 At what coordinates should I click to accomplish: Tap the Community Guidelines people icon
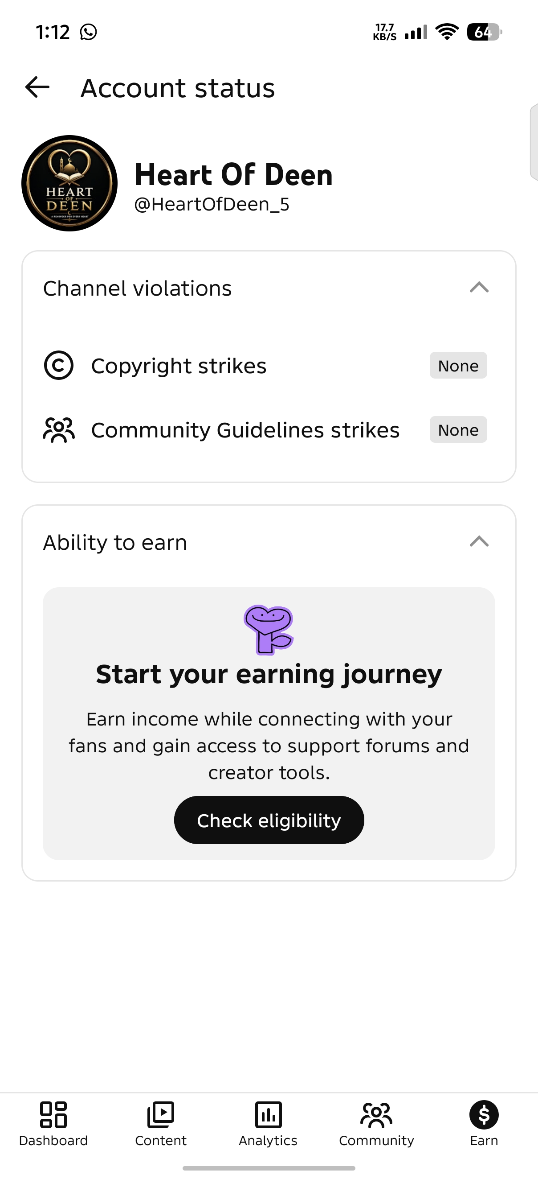pos(58,430)
